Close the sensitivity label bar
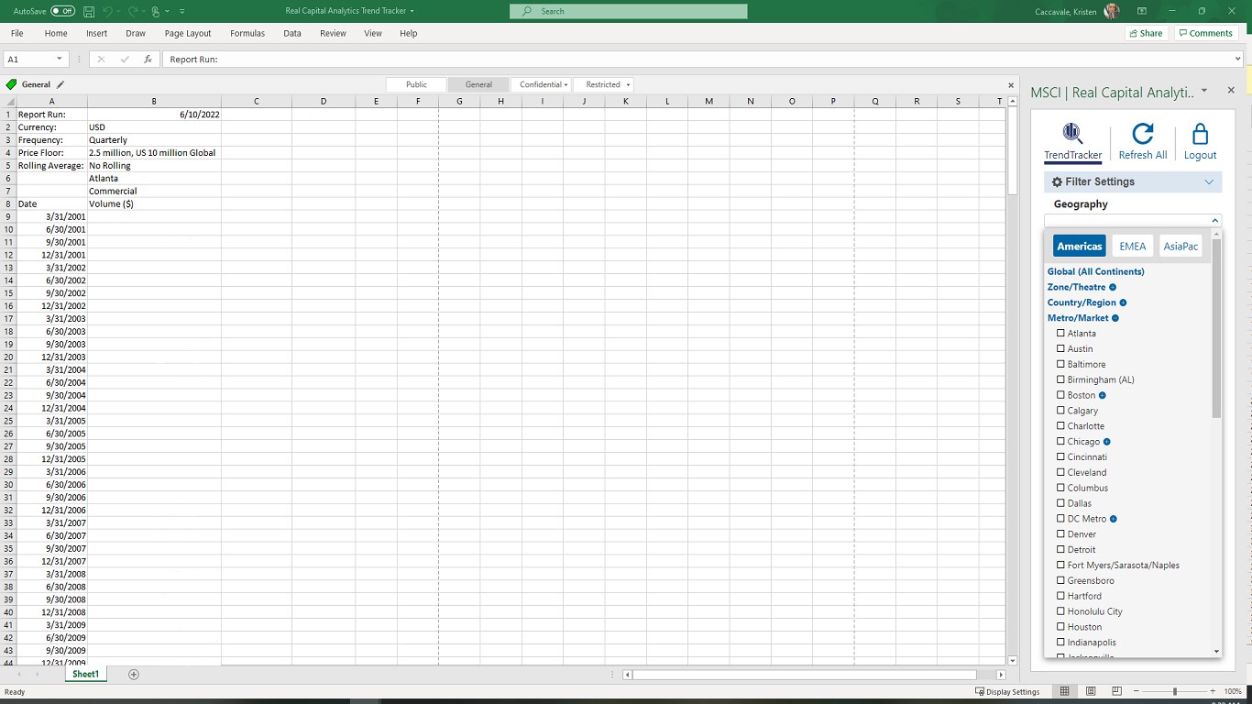Screen dimensions: 1252x704 (1011, 84)
